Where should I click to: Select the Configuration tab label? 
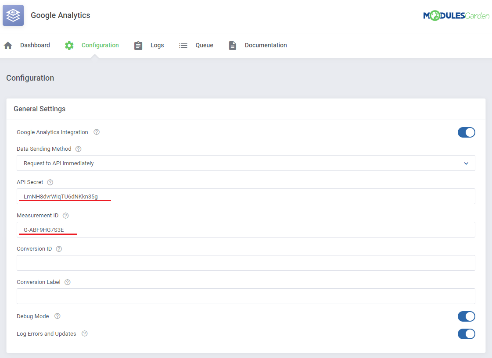(x=100, y=45)
